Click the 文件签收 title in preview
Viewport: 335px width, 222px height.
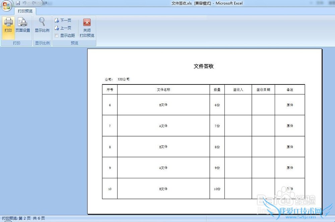point(204,66)
